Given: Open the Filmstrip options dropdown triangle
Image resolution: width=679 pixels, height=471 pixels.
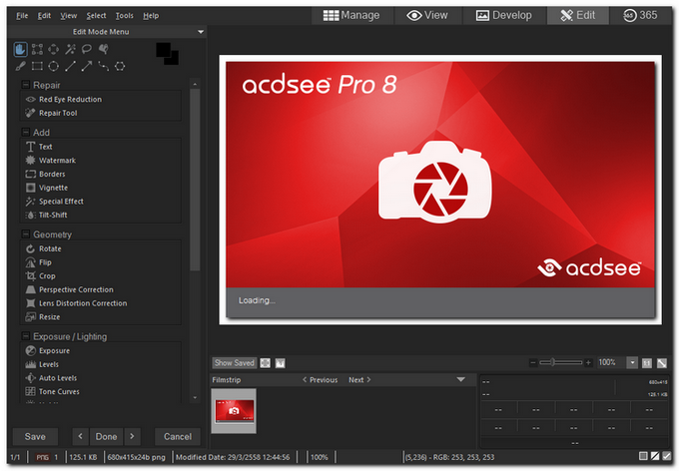Looking at the screenshot, I should (460, 379).
